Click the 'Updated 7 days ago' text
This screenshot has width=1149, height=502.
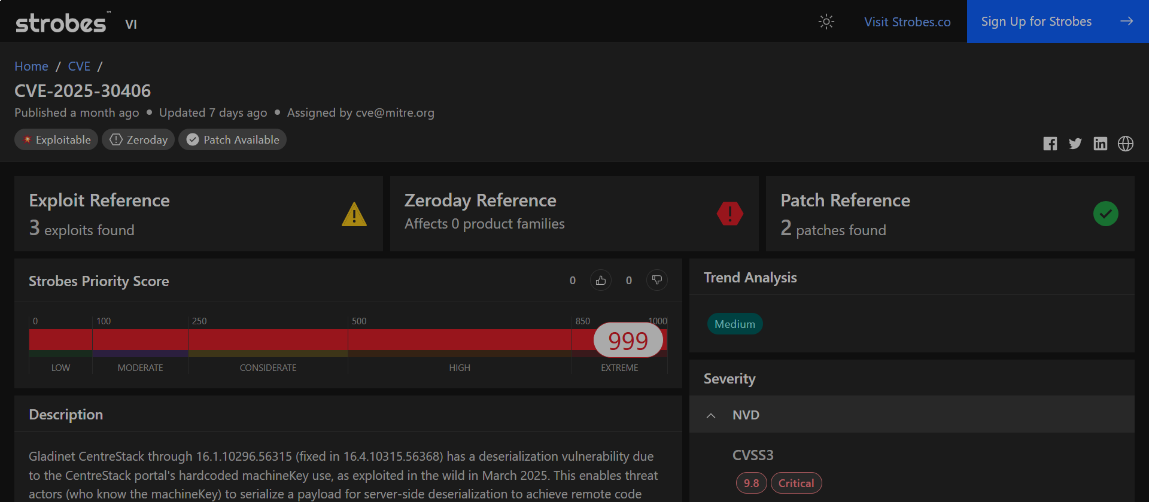213,112
